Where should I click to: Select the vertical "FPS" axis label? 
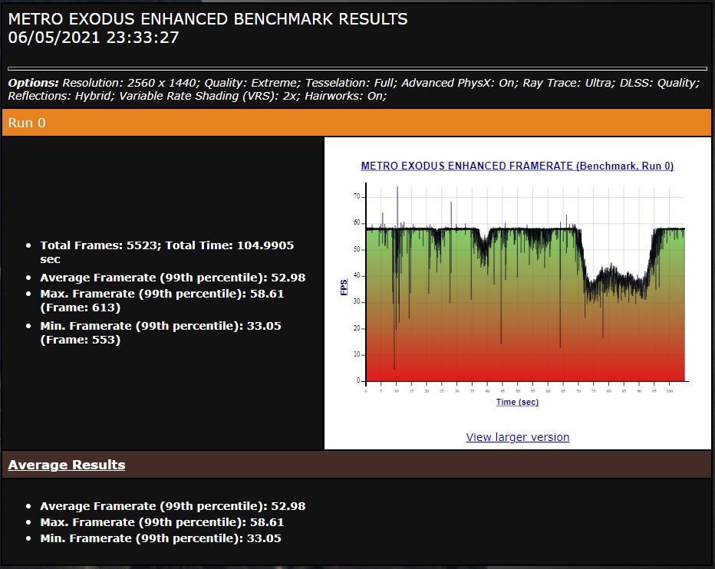[344, 288]
